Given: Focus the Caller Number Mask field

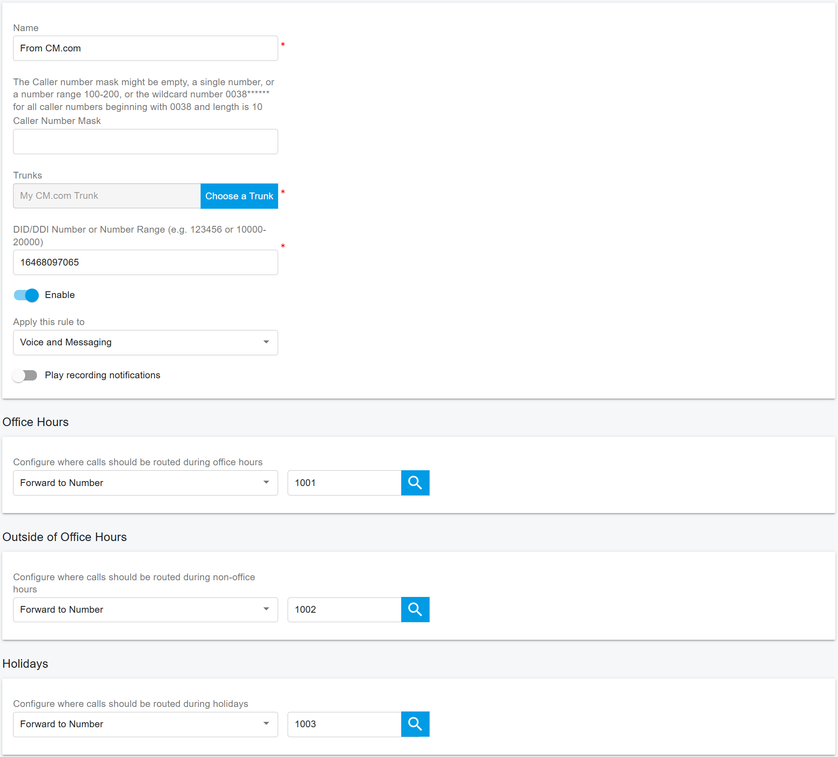Looking at the screenshot, I should tap(145, 142).
